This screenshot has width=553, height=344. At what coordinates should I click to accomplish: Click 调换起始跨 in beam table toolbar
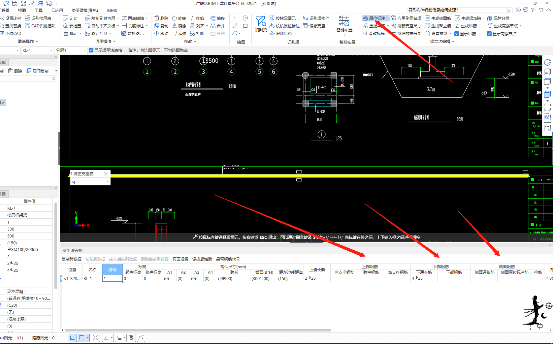(202, 259)
